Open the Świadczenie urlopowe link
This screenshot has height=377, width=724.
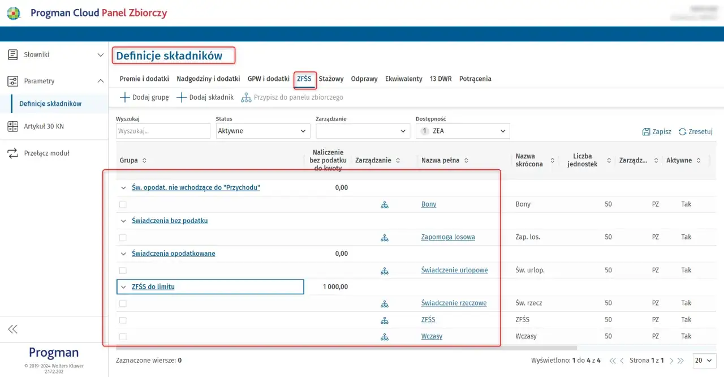[x=454, y=271]
